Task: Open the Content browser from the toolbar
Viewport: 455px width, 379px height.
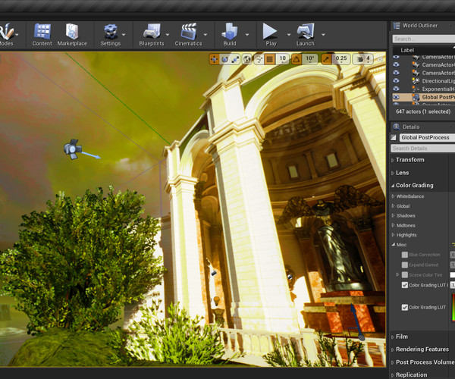Action: [42, 35]
